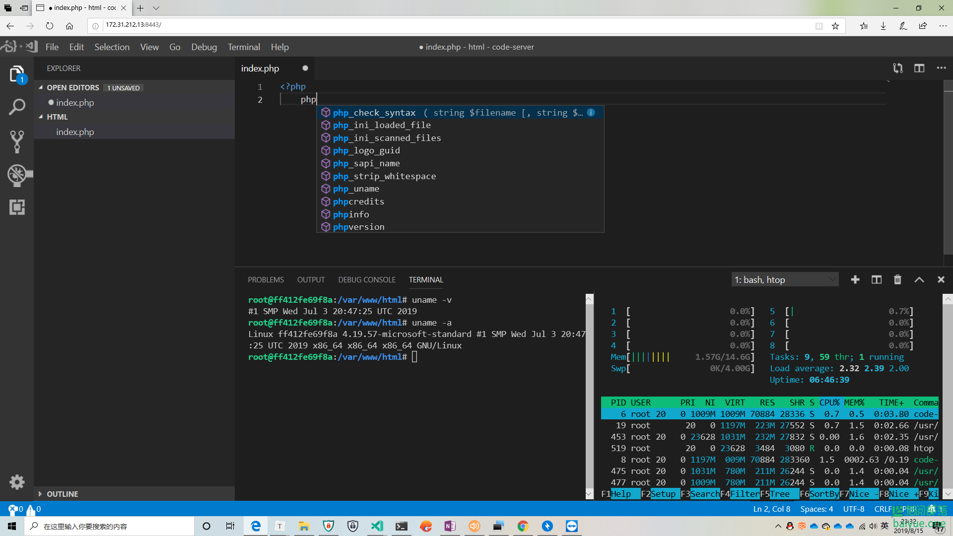The width and height of the screenshot is (953, 536).
Task: Open the Debug menu
Action: [204, 47]
